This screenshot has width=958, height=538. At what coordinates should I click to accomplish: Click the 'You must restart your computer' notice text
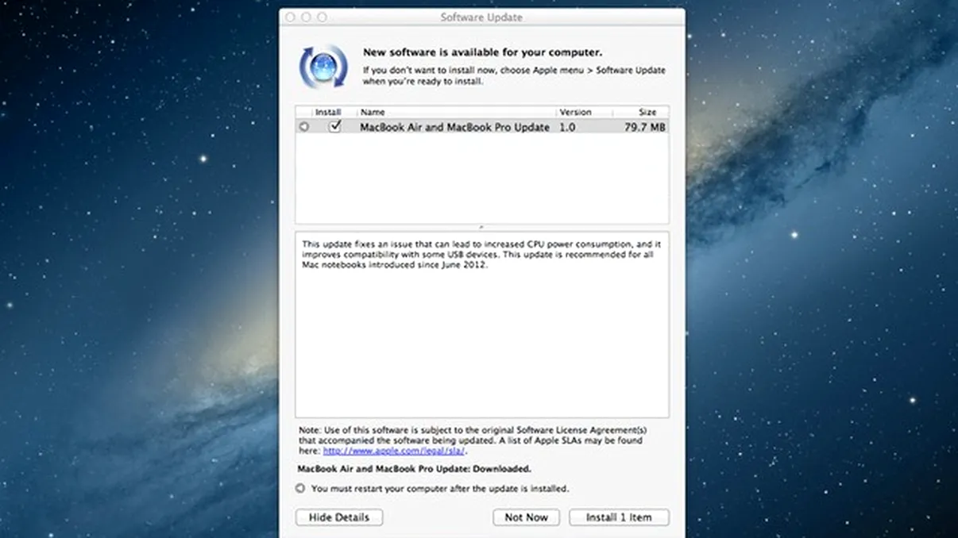[440, 489]
